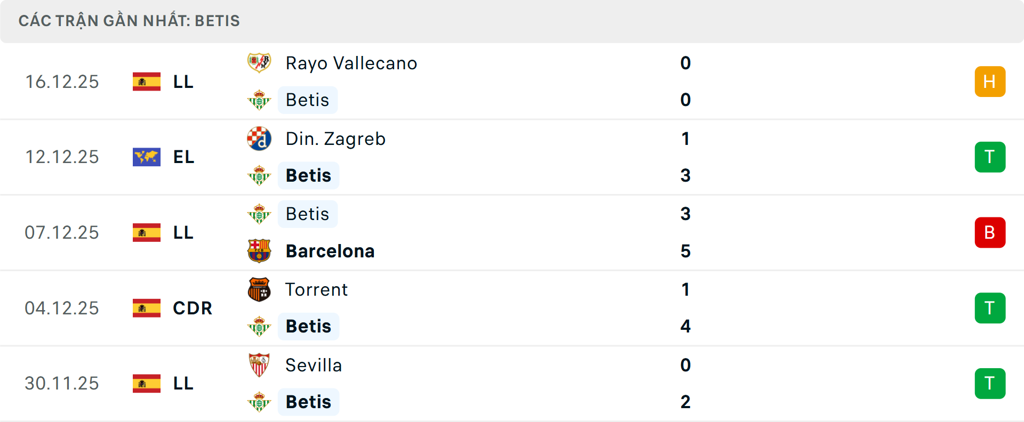Click the 'Các trận gần nhất: Betis' header
This screenshot has width=1024, height=422.
(x=129, y=21)
